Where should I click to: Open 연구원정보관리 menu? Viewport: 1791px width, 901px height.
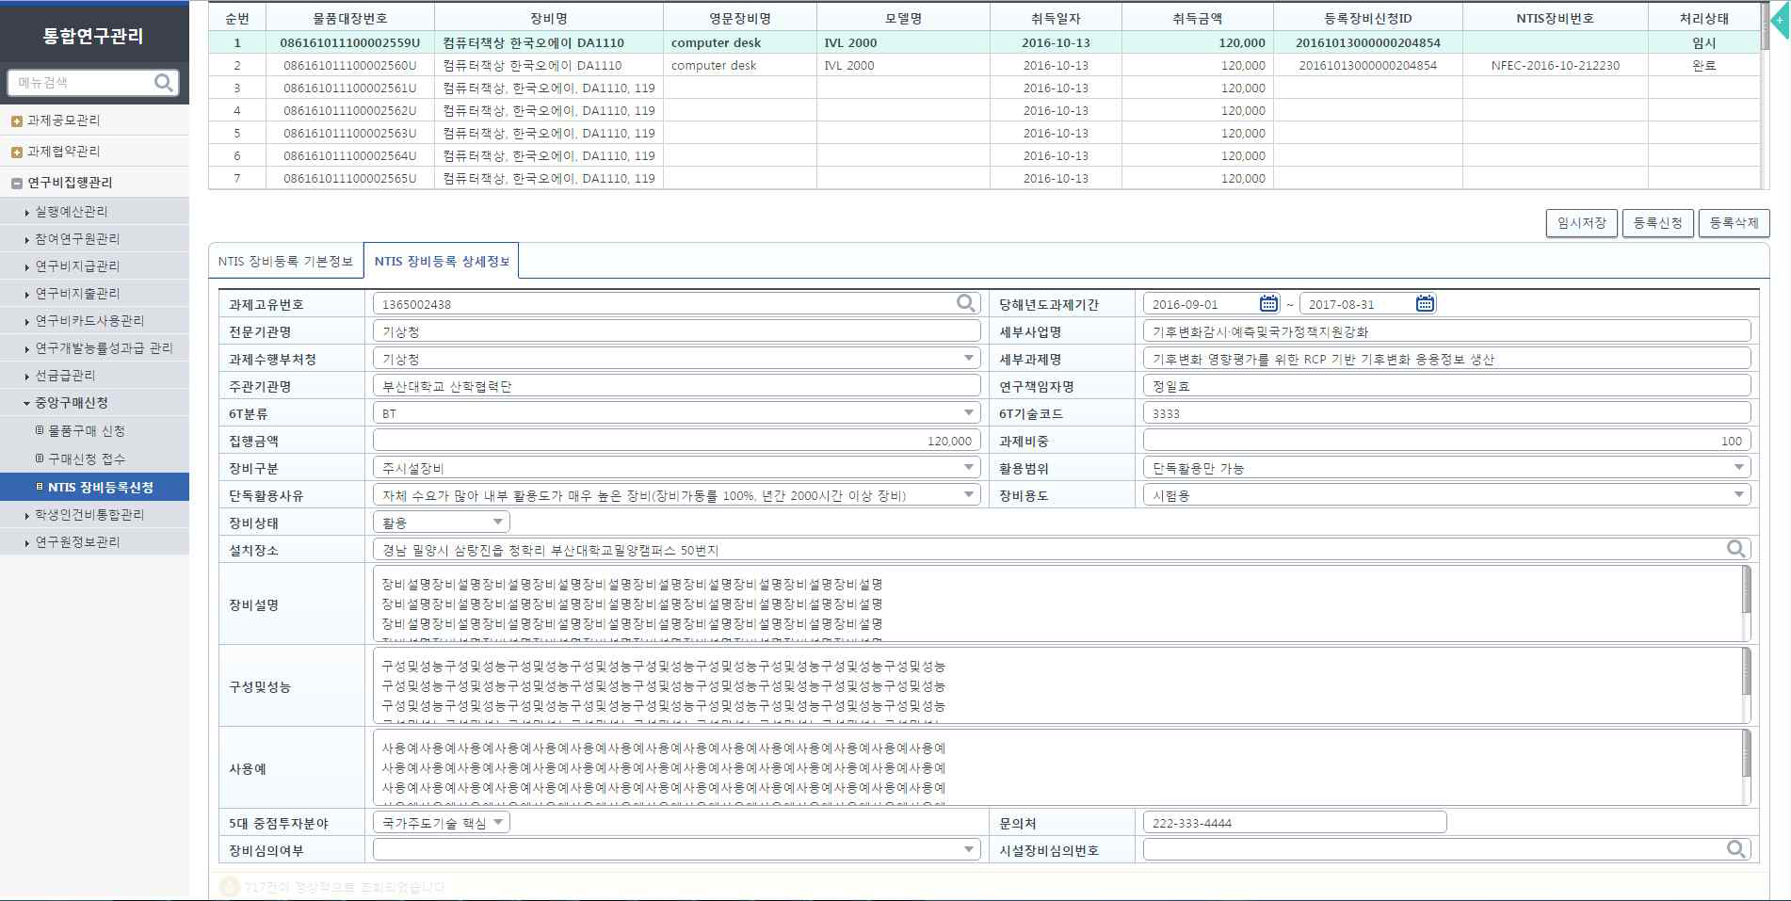click(x=77, y=542)
